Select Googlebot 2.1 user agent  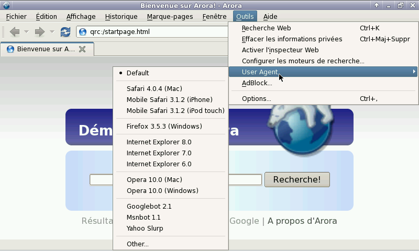[x=171, y=206]
